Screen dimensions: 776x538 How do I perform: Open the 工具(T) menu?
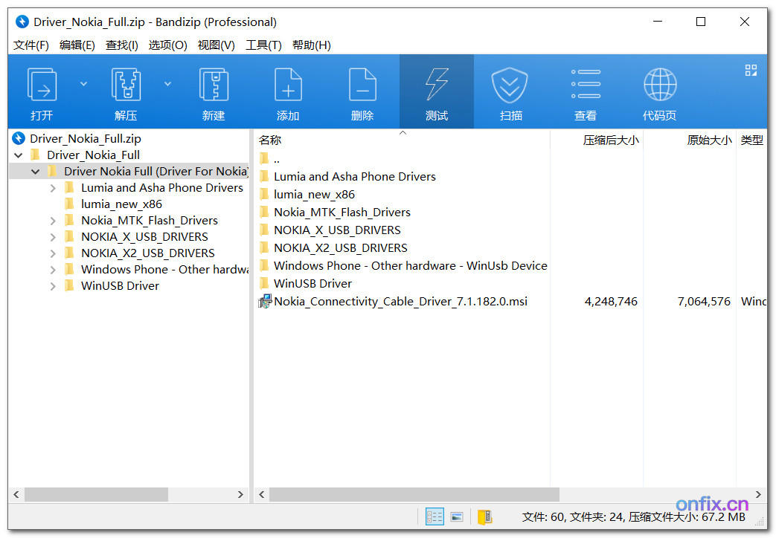click(263, 45)
